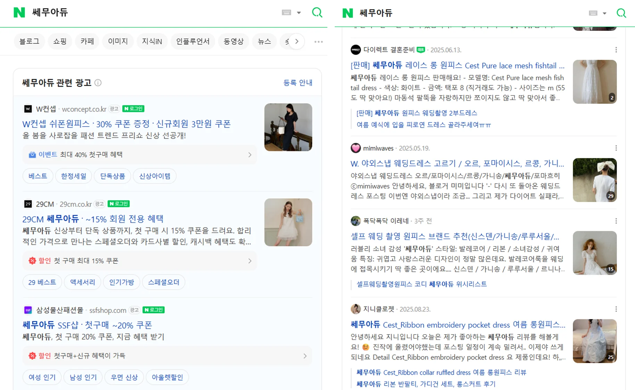The image size is (635, 390).
Task: Open the 지니클로젯 blog post thumbnail
Action: [594, 341]
